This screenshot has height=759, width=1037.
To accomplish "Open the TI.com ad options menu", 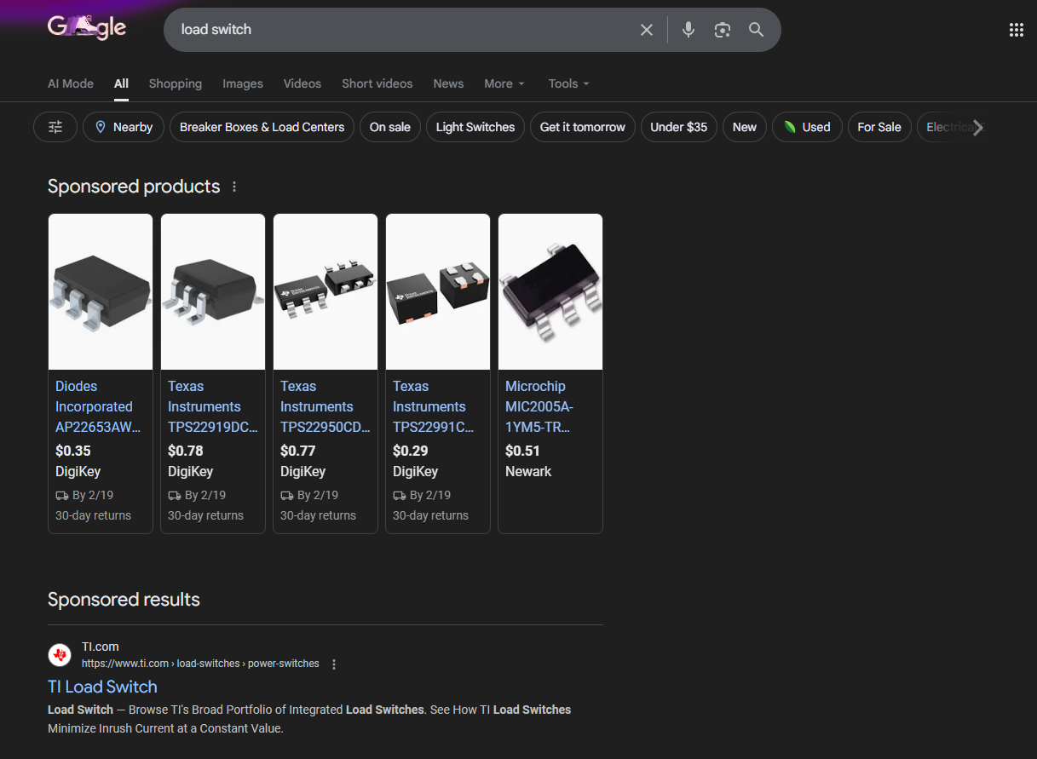I will 334,664.
